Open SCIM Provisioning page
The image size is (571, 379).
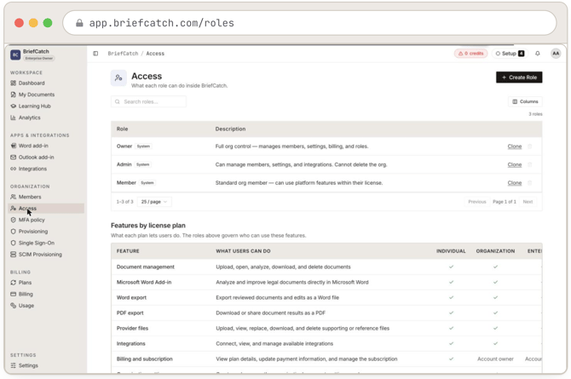pyautogui.click(x=36, y=255)
